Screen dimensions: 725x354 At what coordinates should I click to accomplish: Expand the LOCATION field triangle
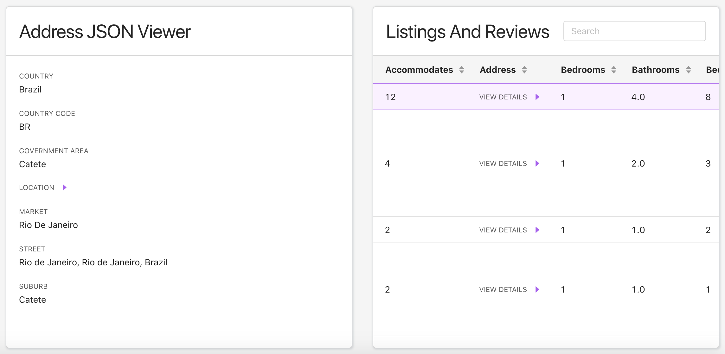[x=65, y=187]
